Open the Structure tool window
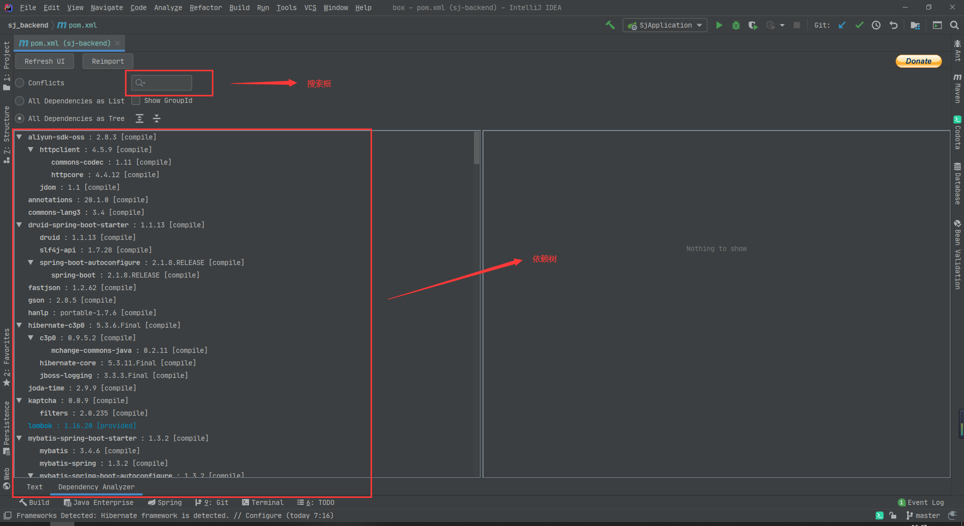This screenshot has height=526, width=964. [7, 135]
